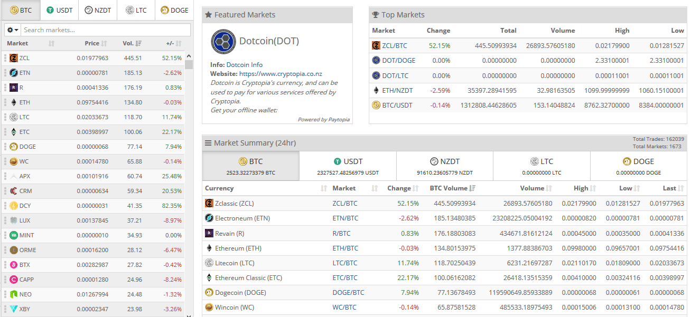Image resolution: width=691 pixels, height=317 pixels.
Task: Open the ETN/BTC market link
Action: 345,218
